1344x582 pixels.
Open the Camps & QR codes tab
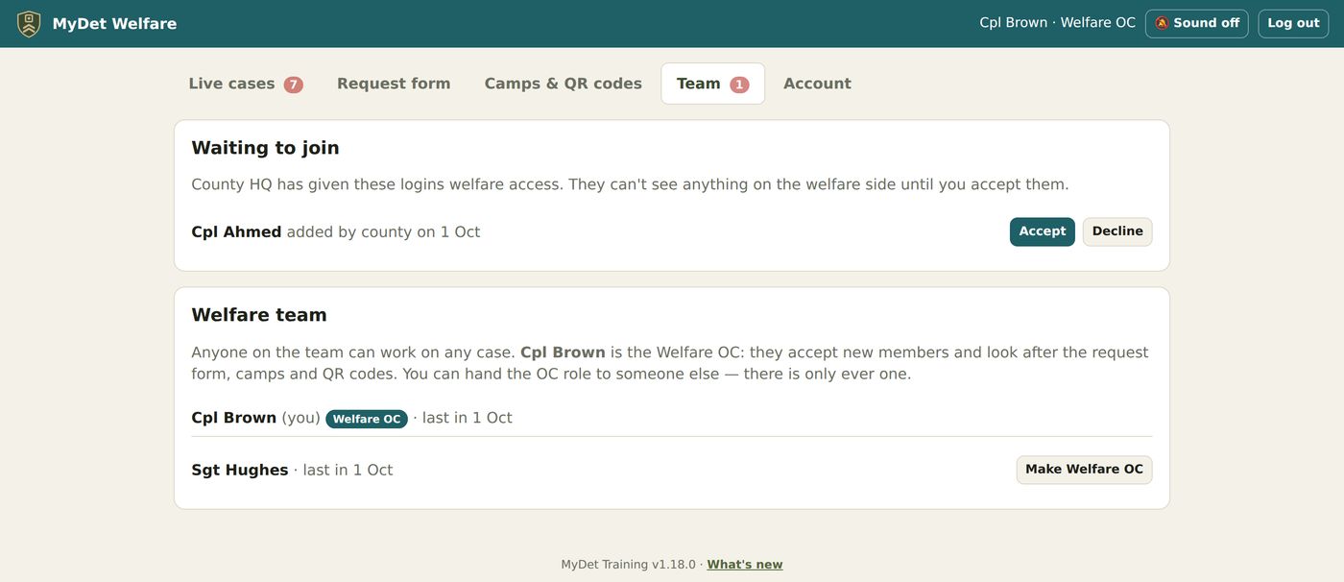coord(563,84)
